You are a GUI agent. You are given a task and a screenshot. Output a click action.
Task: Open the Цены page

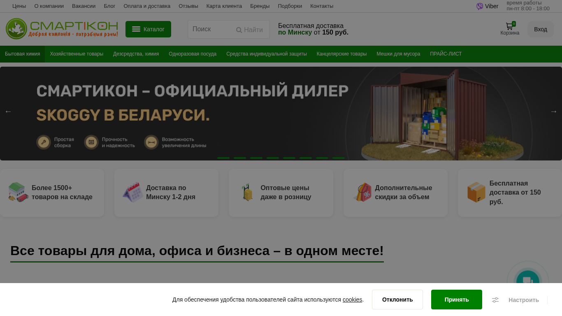coord(19,6)
